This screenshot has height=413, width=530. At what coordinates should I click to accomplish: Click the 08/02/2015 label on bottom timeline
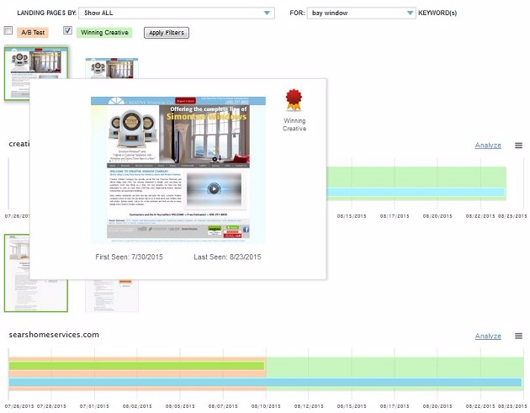137,406
